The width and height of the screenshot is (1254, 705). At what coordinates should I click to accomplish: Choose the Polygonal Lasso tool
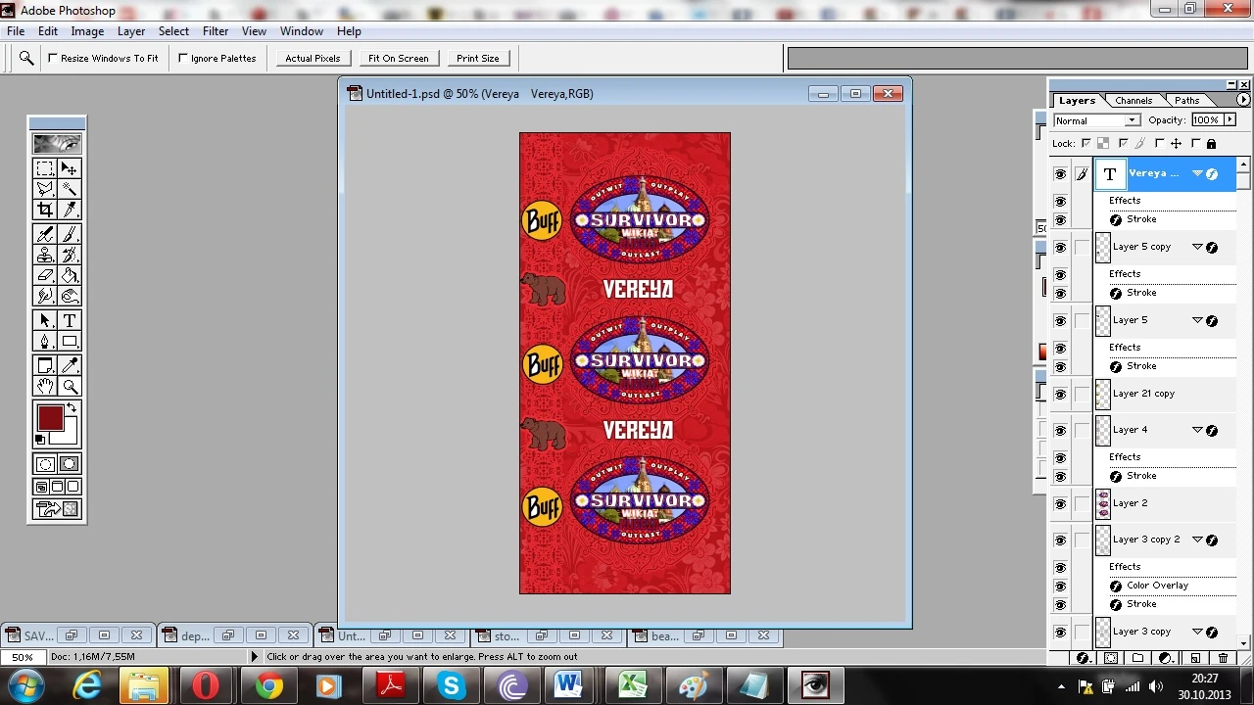coord(45,189)
